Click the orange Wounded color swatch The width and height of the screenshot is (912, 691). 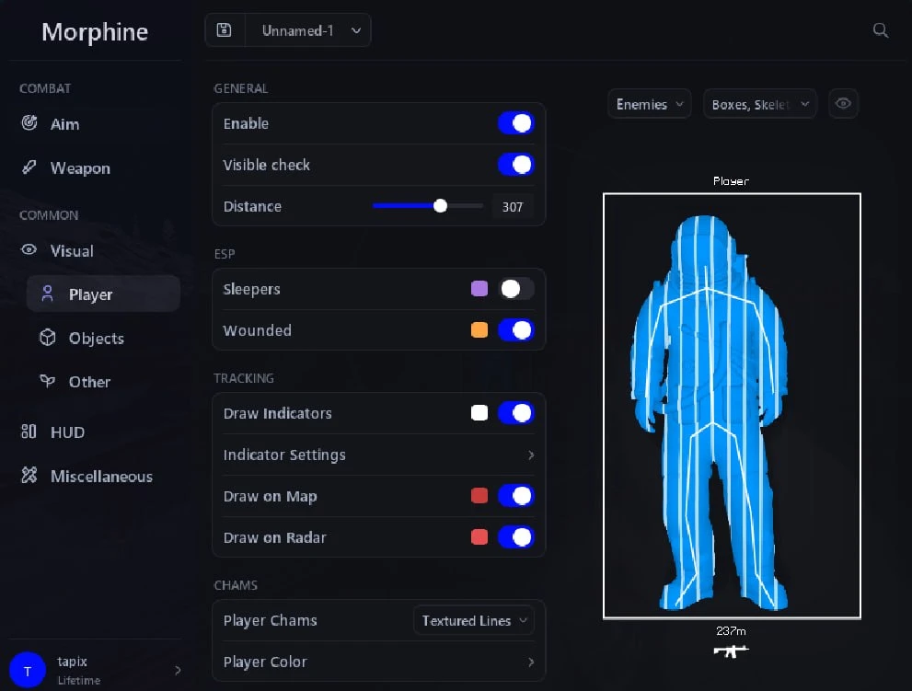pyautogui.click(x=479, y=330)
